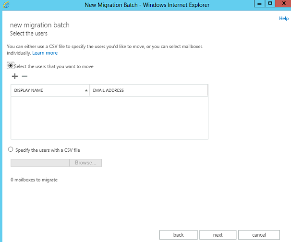
Task: Cancel the new migration batch
Action: click(x=259, y=235)
